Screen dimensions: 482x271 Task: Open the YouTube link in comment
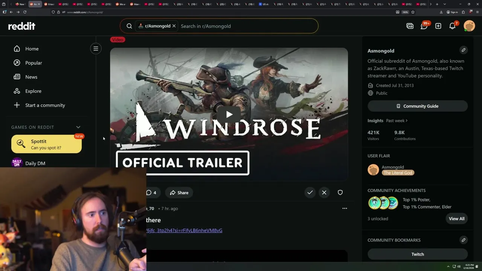[x=185, y=230]
